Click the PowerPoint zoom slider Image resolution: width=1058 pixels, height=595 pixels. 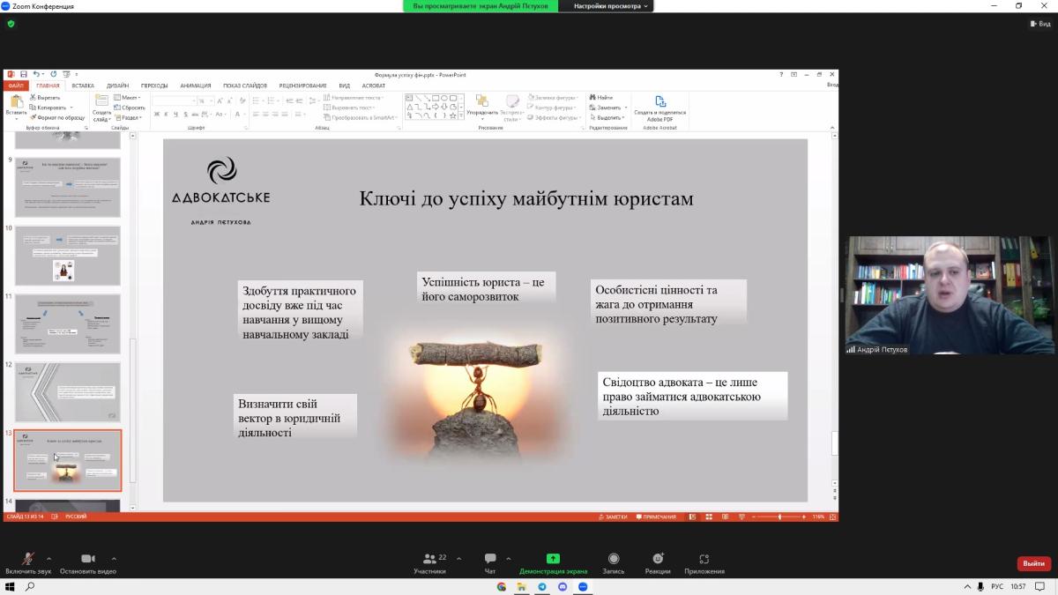coord(779,517)
